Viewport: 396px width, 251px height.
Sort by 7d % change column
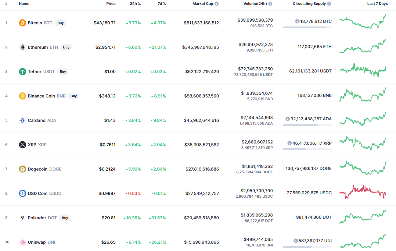pyautogui.click(x=162, y=4)
